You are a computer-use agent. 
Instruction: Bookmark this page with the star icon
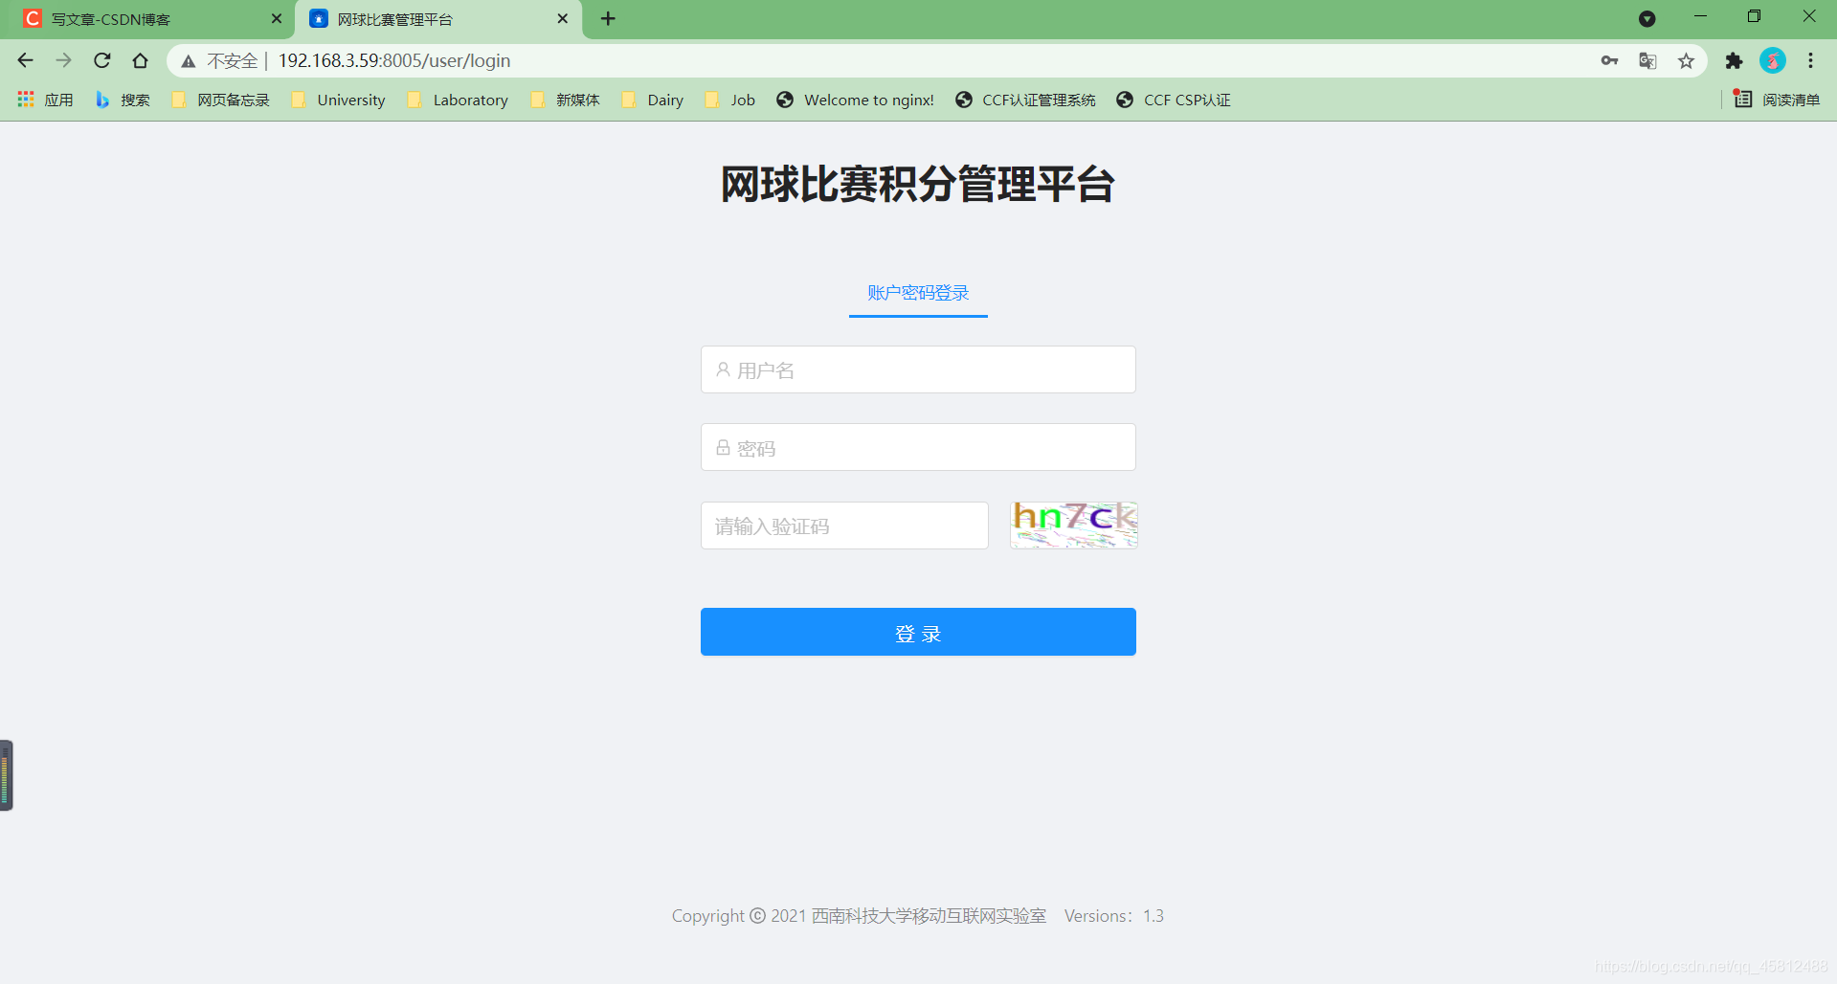[1686, 60]
